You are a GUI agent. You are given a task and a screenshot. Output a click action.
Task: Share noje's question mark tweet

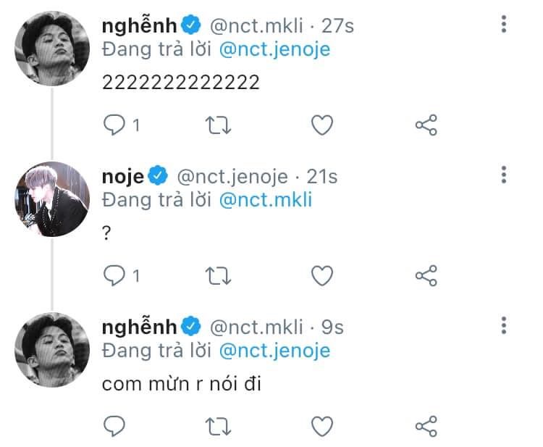tap(426, 275)
